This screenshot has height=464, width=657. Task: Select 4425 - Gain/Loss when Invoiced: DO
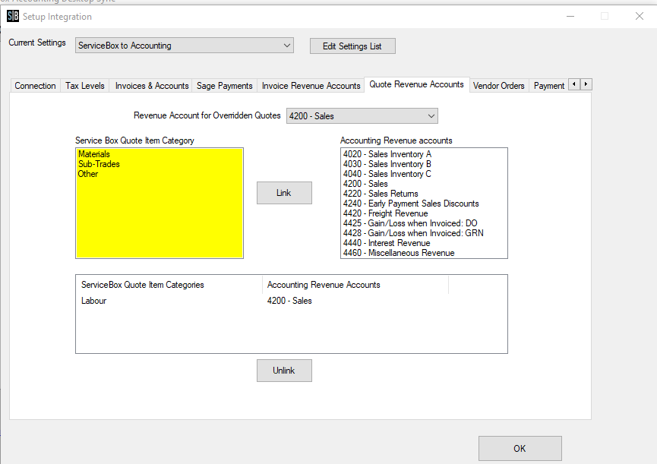click(x=424, y=223)
